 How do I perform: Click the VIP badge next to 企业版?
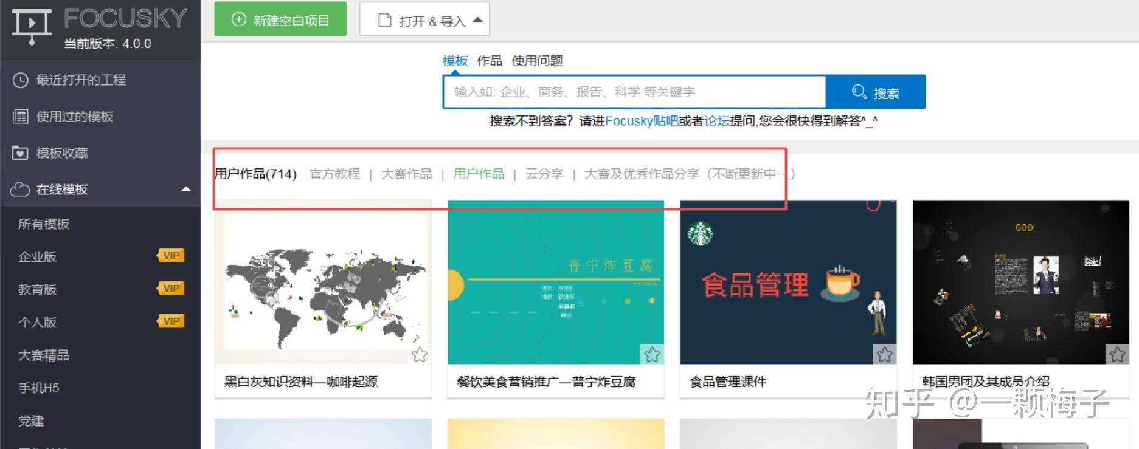click(x=170, y=256)
